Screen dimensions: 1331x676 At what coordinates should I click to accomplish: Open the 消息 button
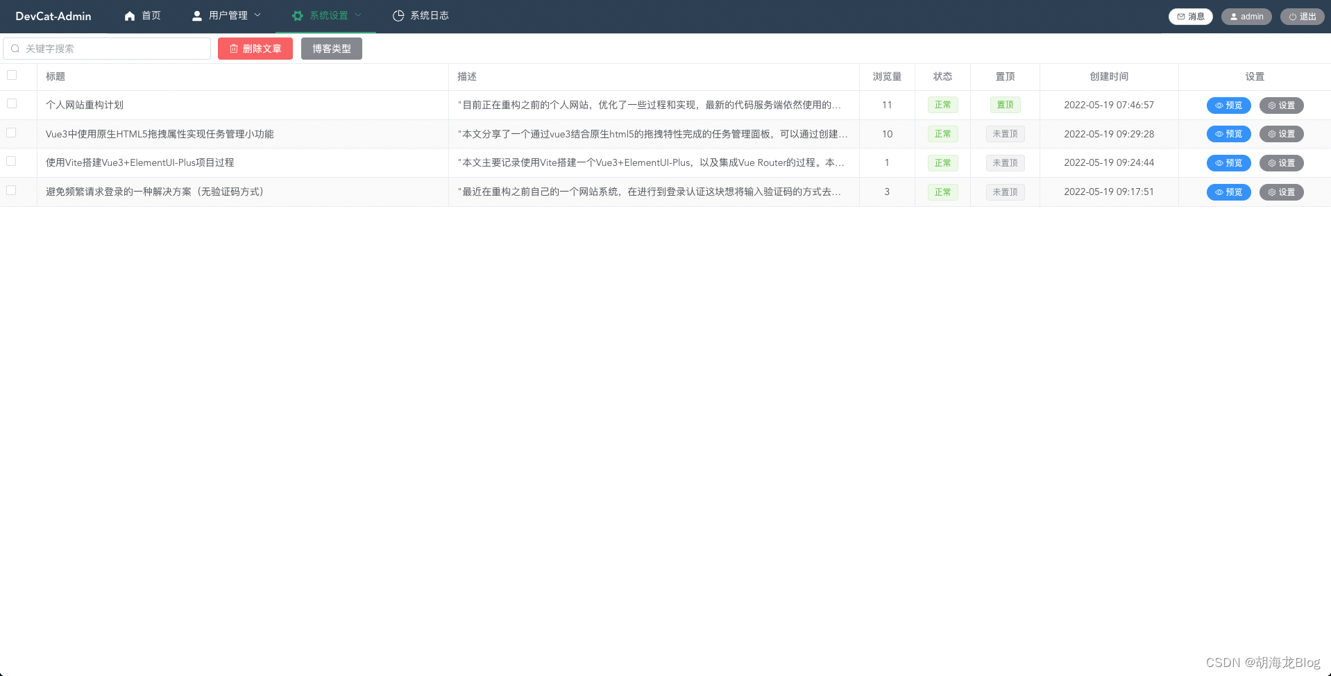[1191, 17]
